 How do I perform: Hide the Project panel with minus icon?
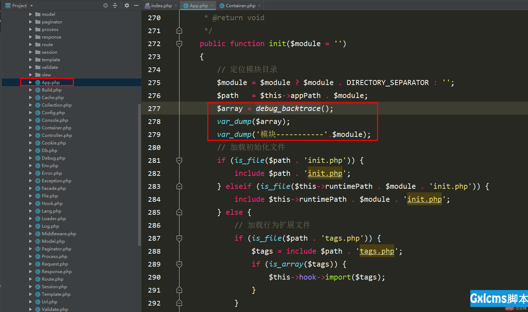[136, 5]
